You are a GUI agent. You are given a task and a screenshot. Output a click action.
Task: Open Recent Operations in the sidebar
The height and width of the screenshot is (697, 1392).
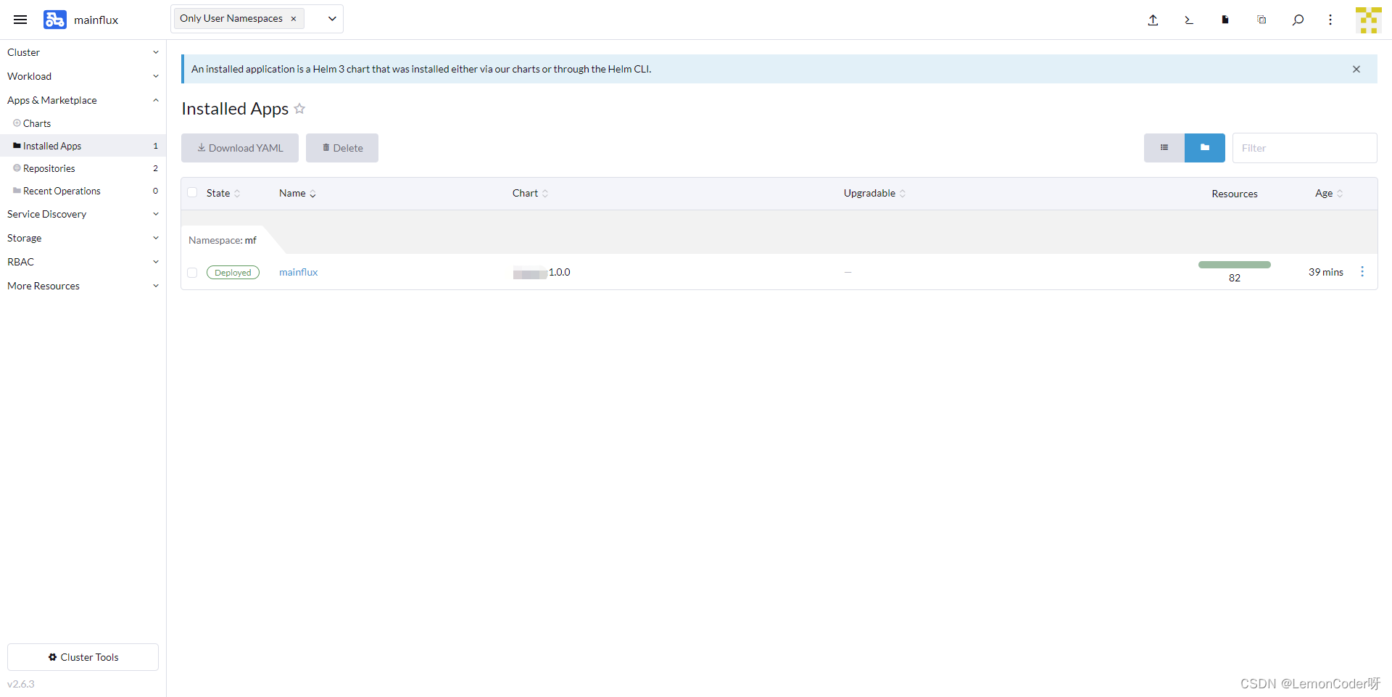[x=83, y=191]
